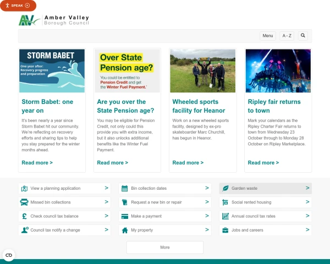The image size is (330, 264).
Task: Click chevron arrow on Annual council tax rates
Action: [307, 216]
